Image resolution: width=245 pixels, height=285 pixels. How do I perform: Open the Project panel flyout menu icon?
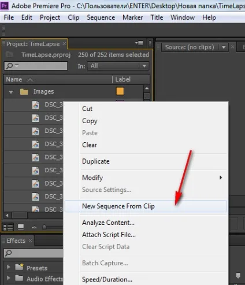pos(139,43)
